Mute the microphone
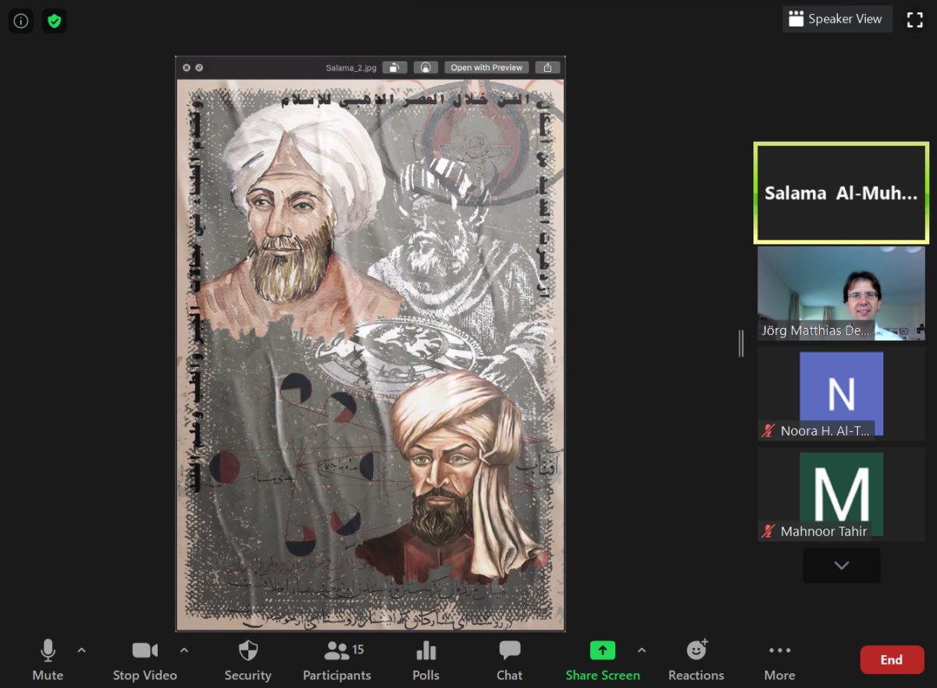Screen dimensions: 937x688 [48, 661]
